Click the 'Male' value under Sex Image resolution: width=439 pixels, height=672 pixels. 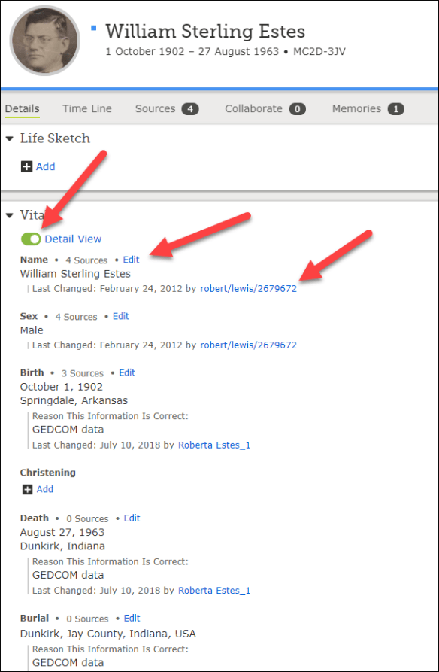(x=32, y=330)
